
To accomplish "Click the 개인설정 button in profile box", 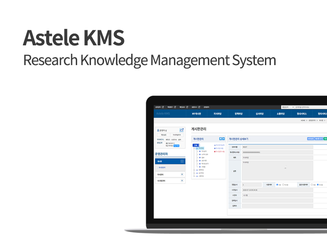I will pyautogui.click(x=163, y=135).
